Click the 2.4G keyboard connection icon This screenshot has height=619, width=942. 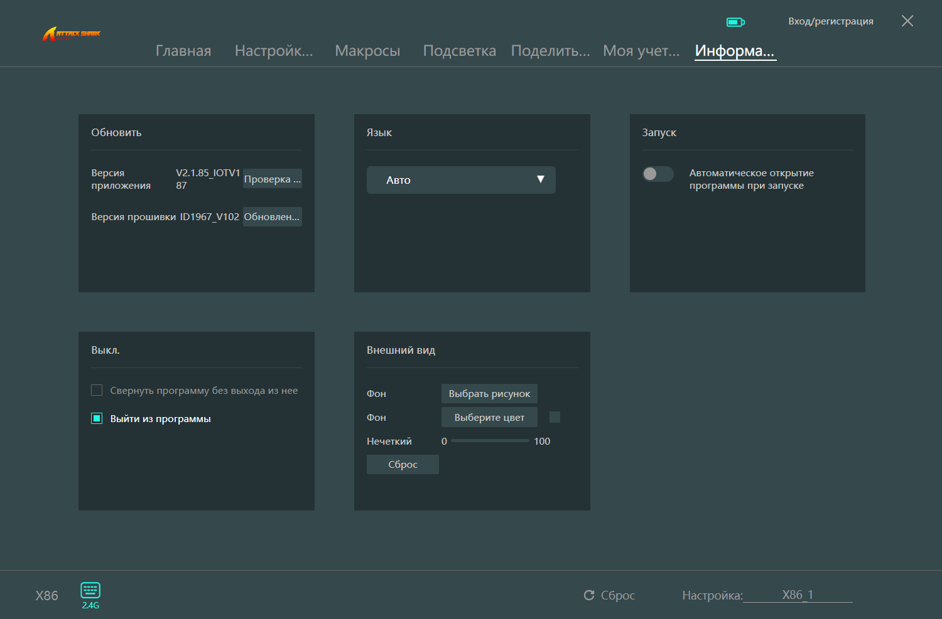point(90,590)
